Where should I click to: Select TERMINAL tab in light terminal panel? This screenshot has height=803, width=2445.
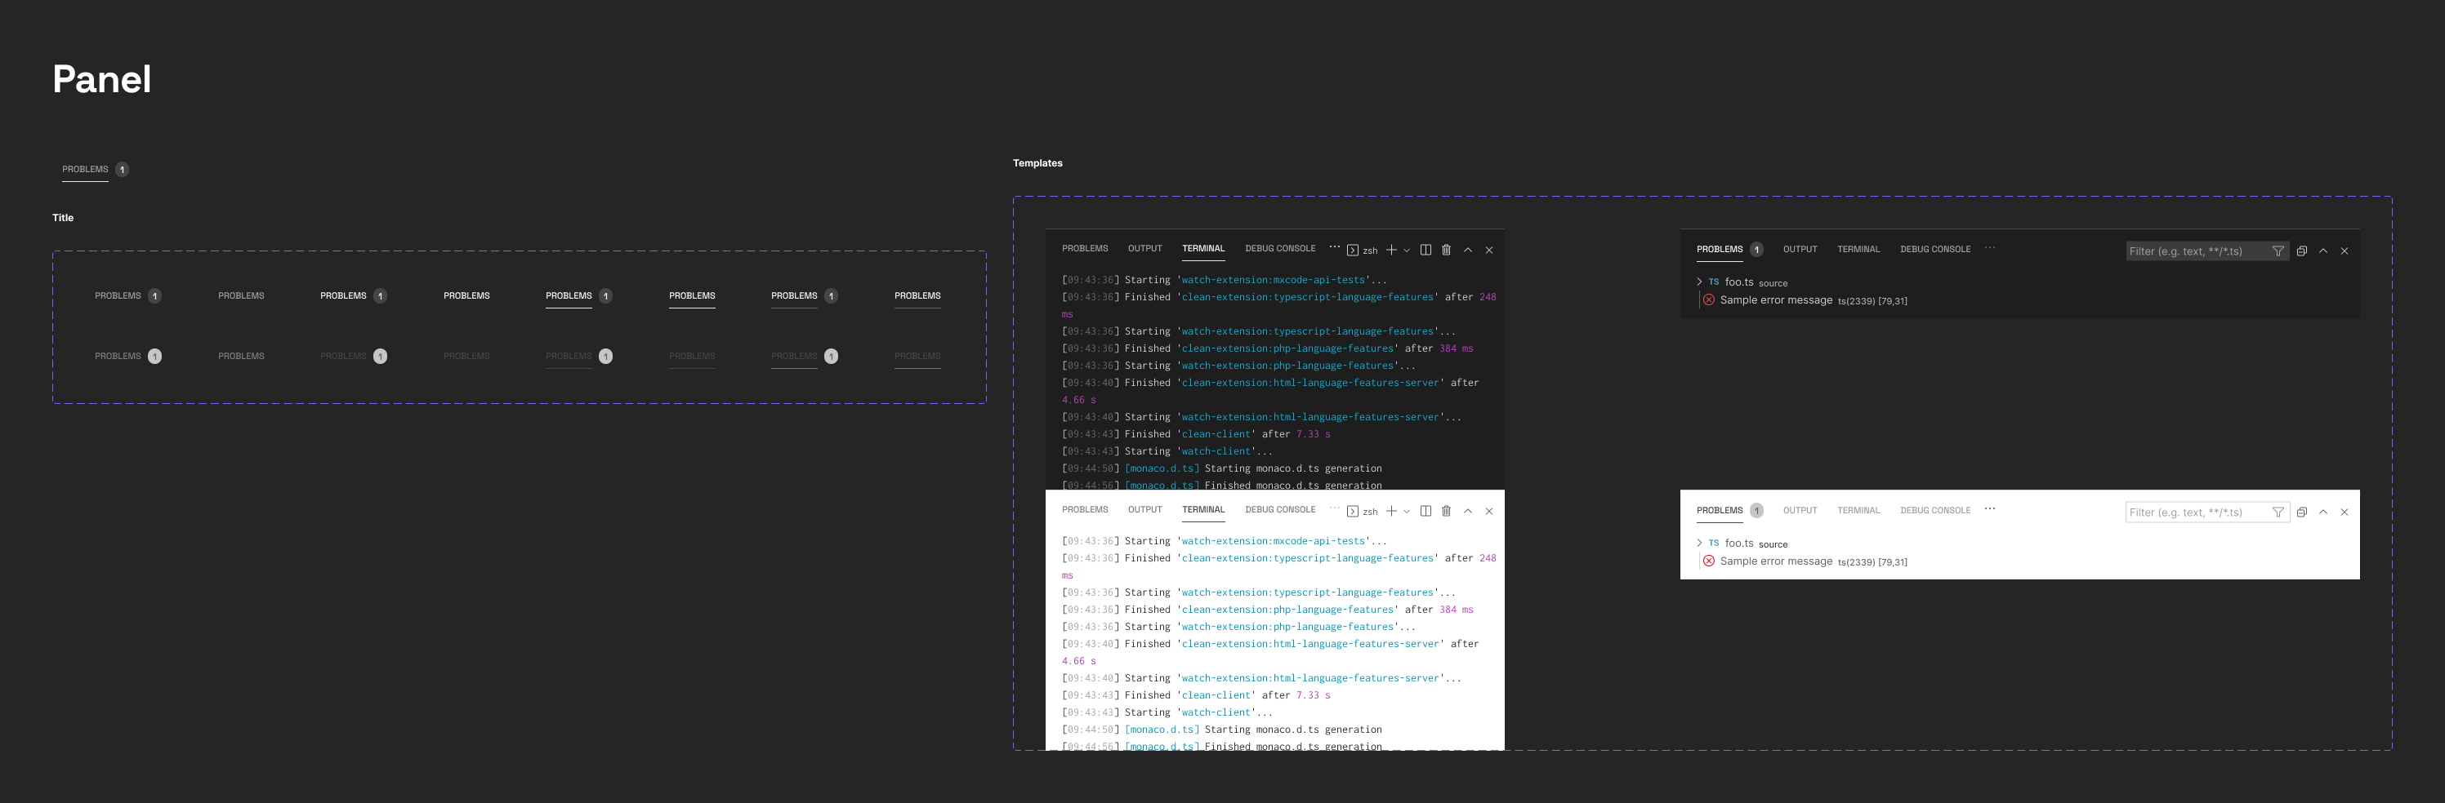click(1203, 510)
